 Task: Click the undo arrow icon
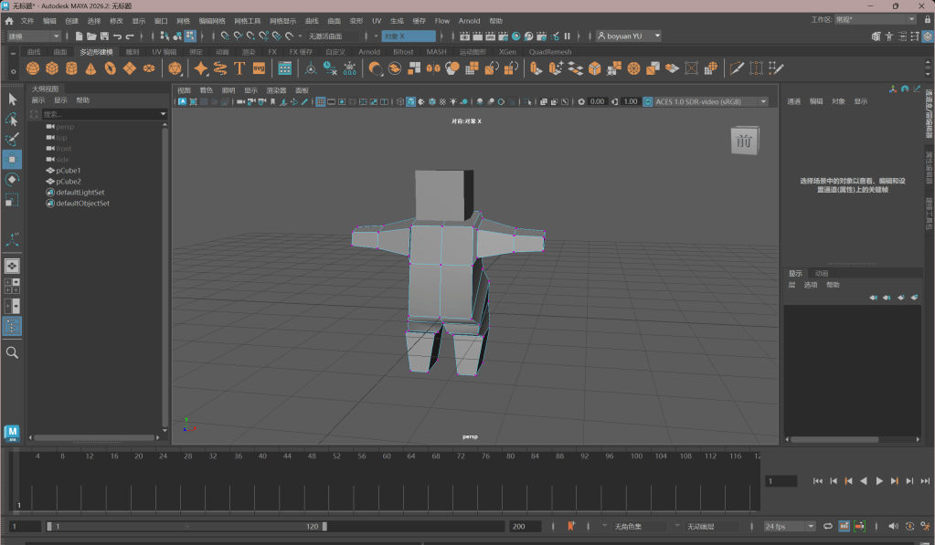pyautogui.click(x=117, y=37)
